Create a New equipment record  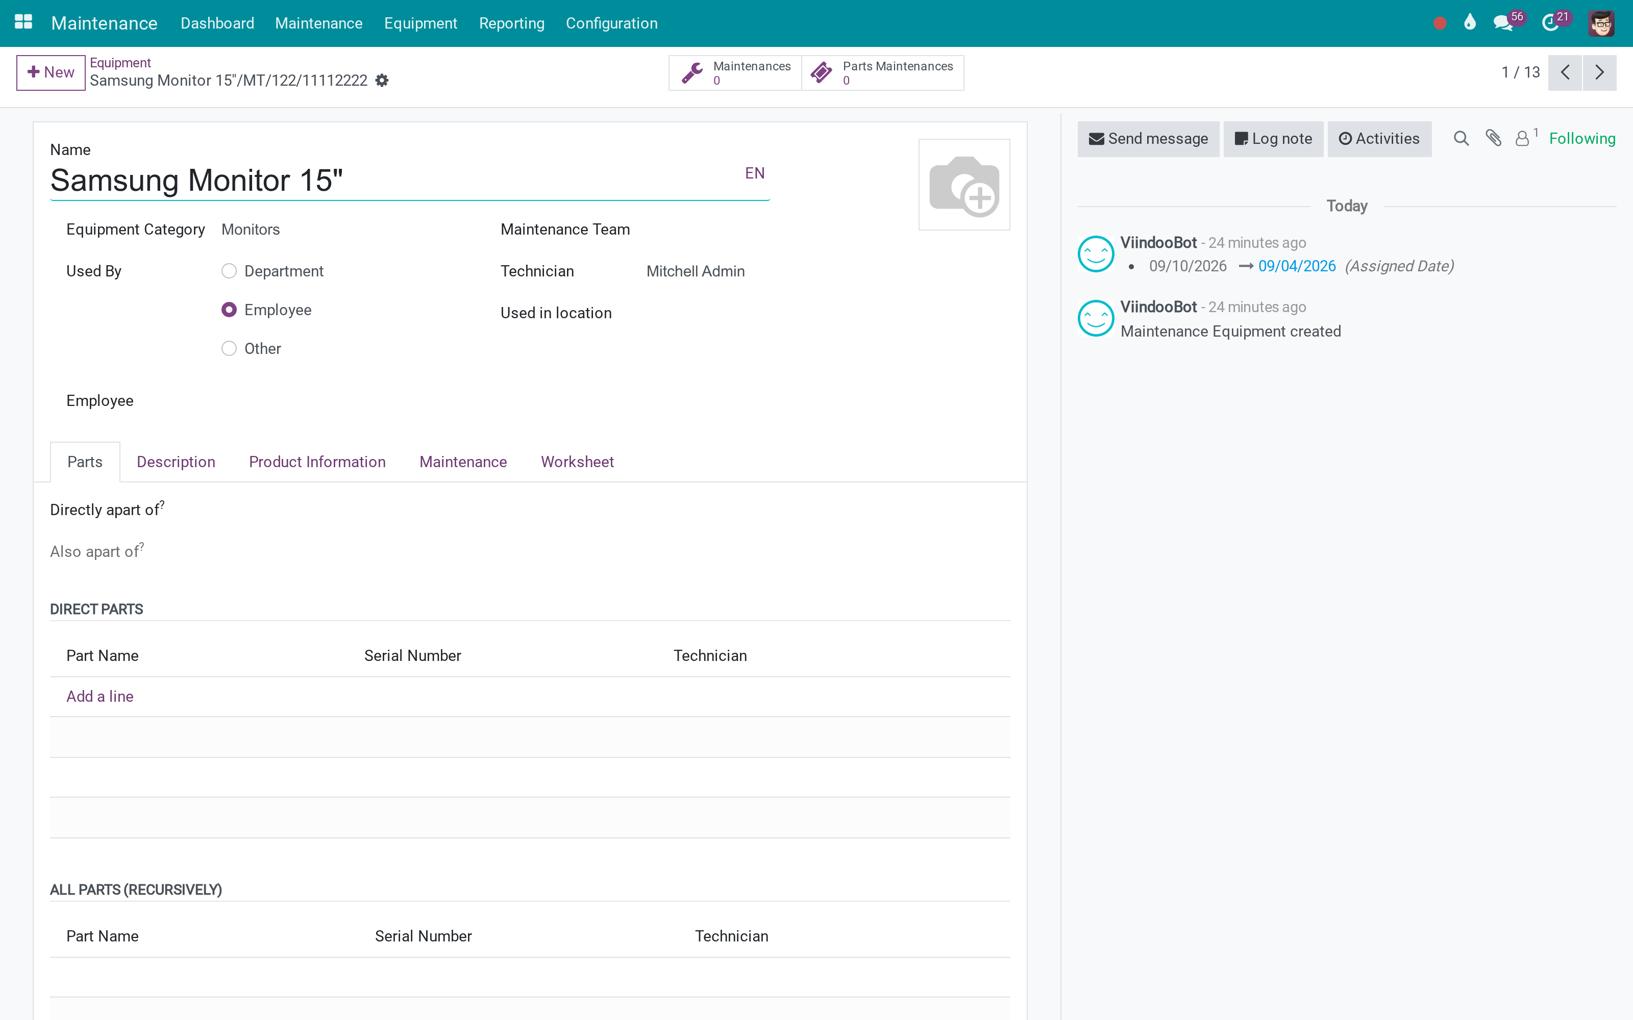[51, 72]
